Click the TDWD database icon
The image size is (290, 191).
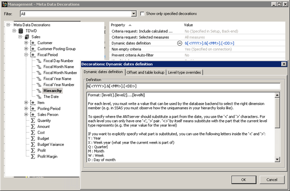click(21, 31)
